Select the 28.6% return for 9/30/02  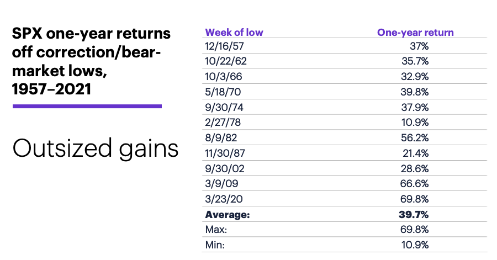pyautogui.click(x=415, y=168)
